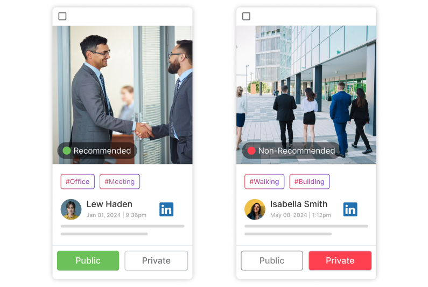Click Isabella Smith's profile avatar

pos(255,209)
